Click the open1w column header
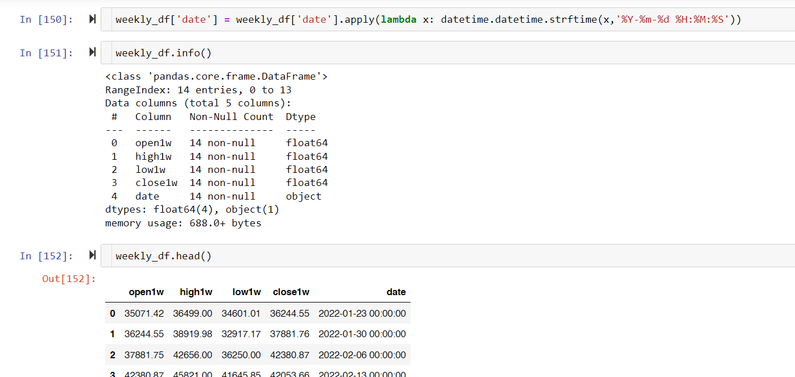 click(x=146, y=292)
